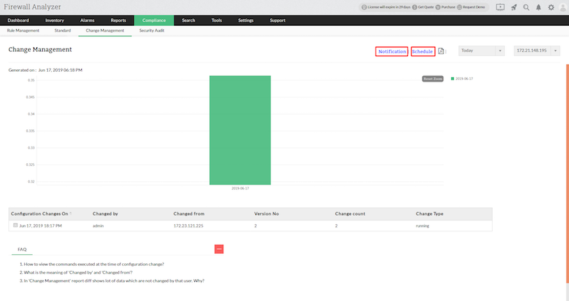Open FAQ about report diff data
This screenshot has width=569, height=301.
pyautogui.click(x=114, y=281)
